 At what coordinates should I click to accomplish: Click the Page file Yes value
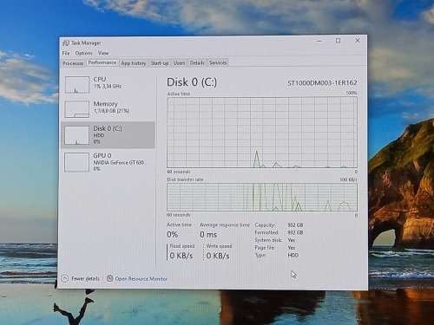pyautogui.click(x=292, y=248)
